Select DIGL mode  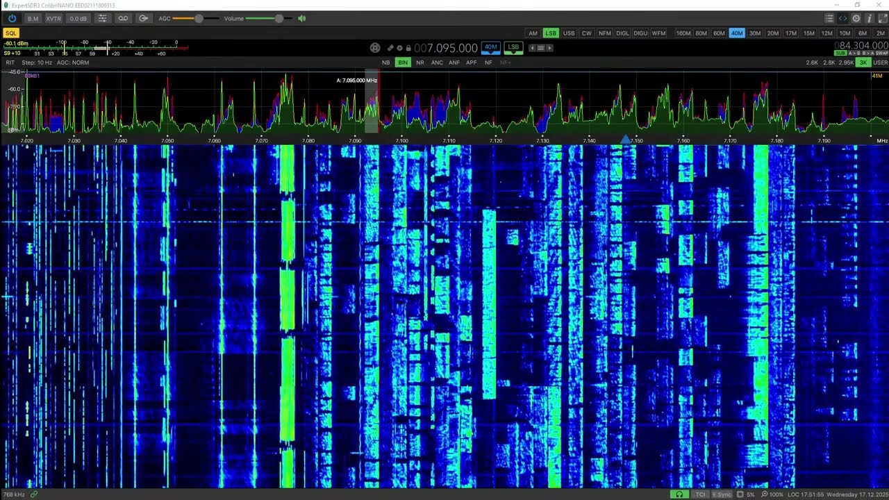tap(622, 33)
